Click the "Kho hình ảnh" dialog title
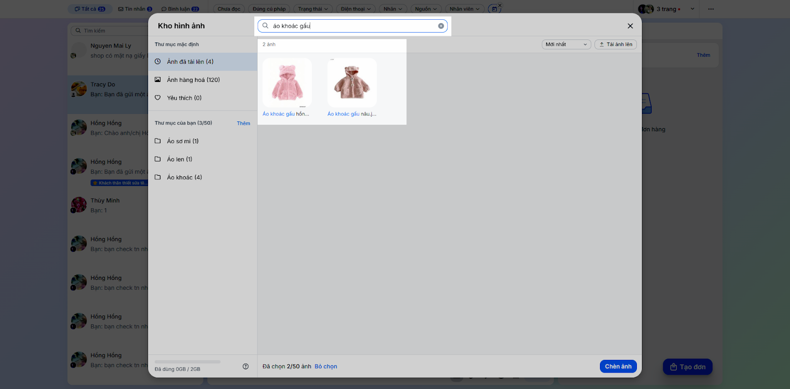 point(181,26)
